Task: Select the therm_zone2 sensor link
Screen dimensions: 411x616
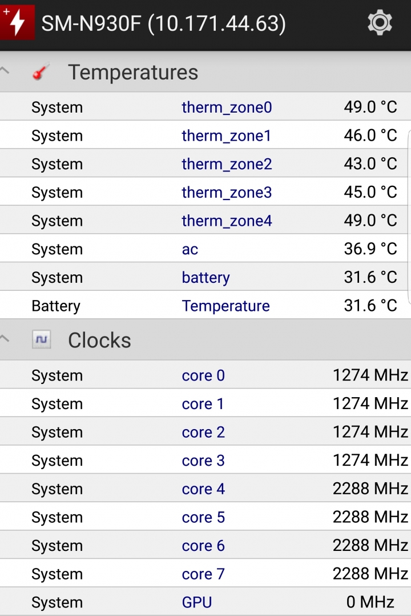Action: pyautogui.click(x=227, y=164)
